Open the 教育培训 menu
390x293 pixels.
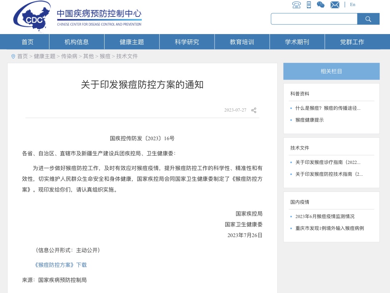pyautogui.click(x=242, y=42)
